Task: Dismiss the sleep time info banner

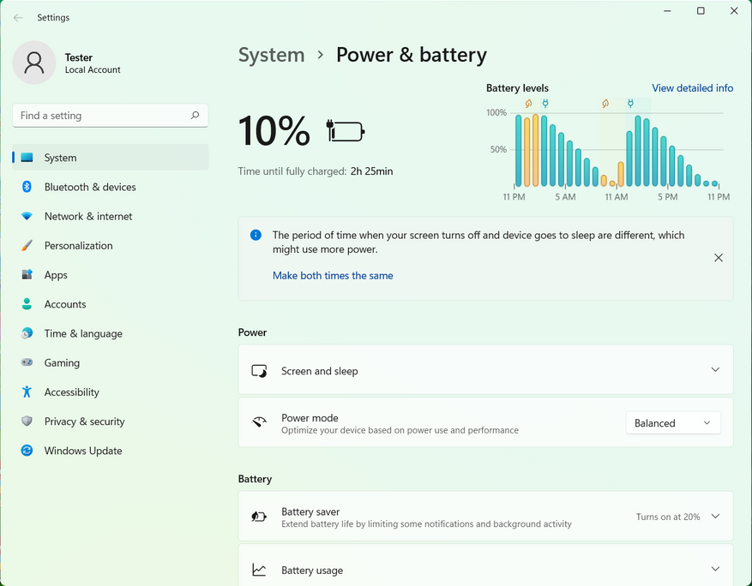Action: 719,258
